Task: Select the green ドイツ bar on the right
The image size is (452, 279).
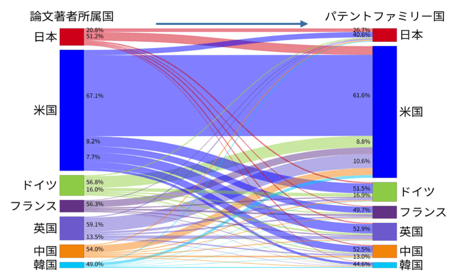Action: 384,192
